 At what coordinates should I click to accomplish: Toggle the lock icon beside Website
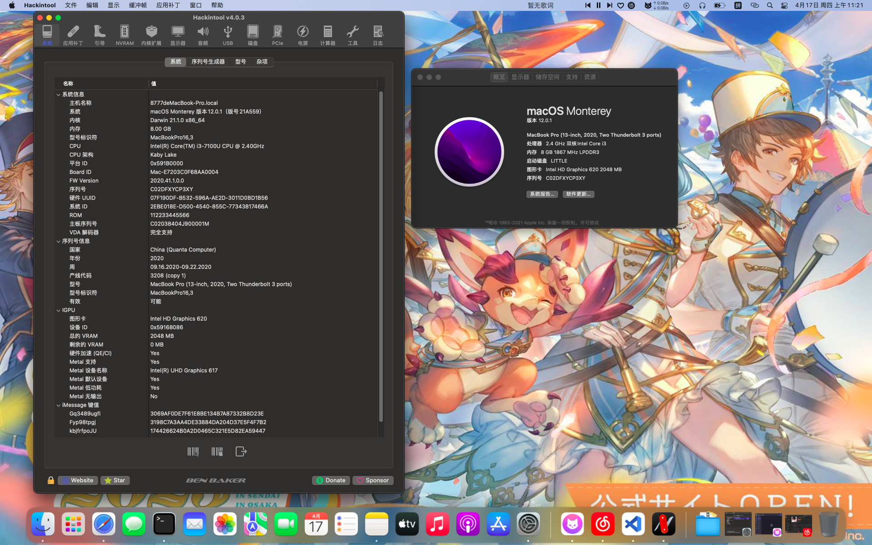pos(51,481)
